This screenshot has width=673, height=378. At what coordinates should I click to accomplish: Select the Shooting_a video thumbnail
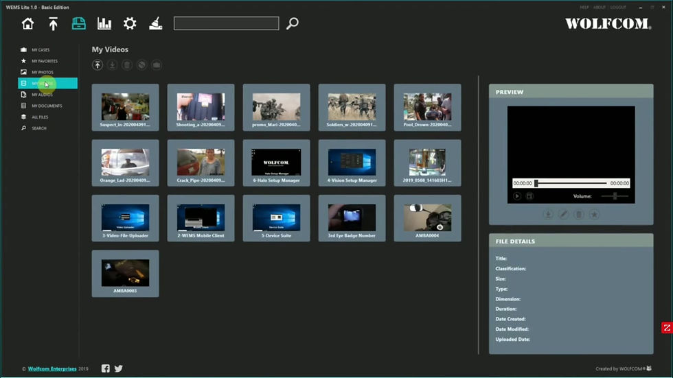pyautogui.click(x=201, y=108)
